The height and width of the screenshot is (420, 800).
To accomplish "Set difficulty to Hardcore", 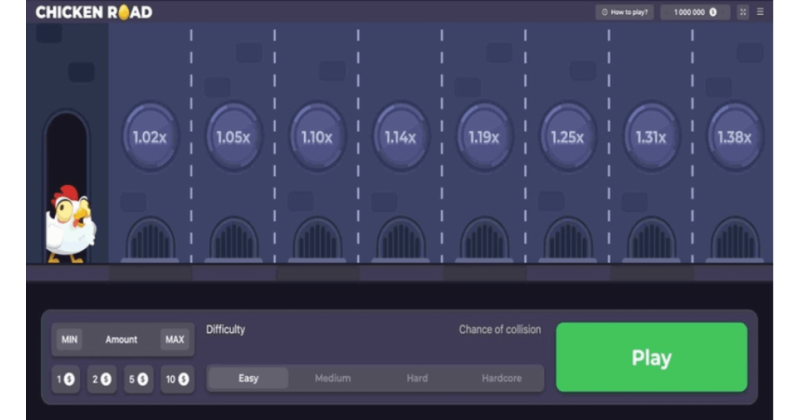I will [x=501, y=378].
